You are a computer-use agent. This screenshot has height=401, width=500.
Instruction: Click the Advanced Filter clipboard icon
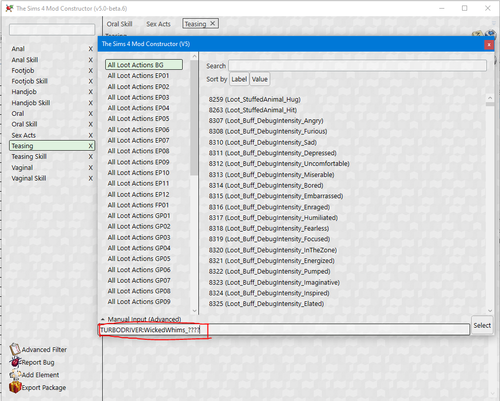point(15,349)
